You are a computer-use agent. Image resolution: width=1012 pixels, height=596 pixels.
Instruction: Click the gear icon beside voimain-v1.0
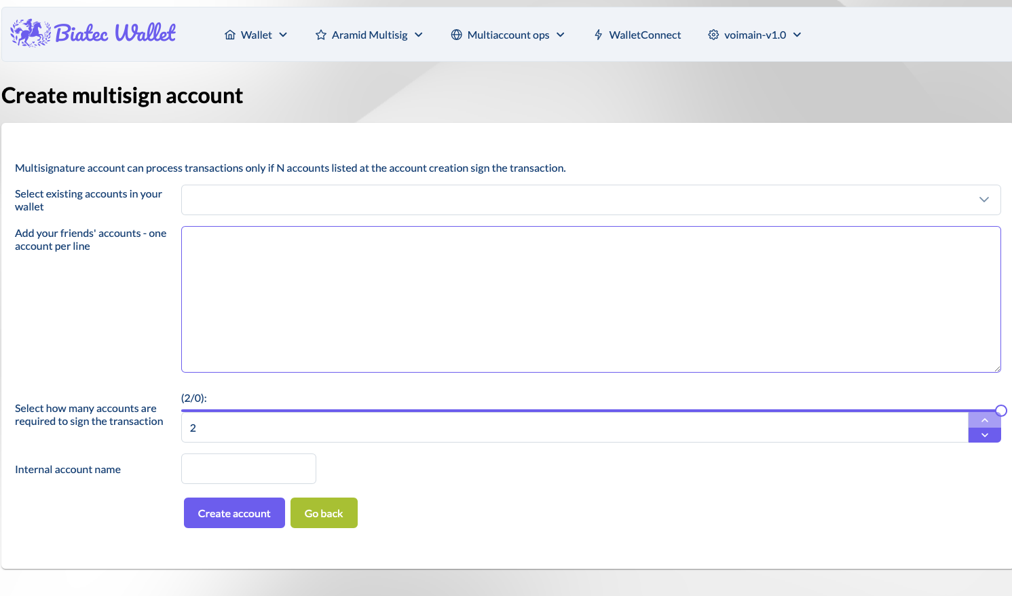713,34
